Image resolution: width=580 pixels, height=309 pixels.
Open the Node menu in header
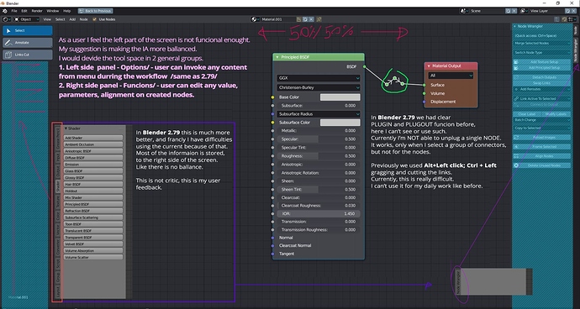click(x=84, y=19)
